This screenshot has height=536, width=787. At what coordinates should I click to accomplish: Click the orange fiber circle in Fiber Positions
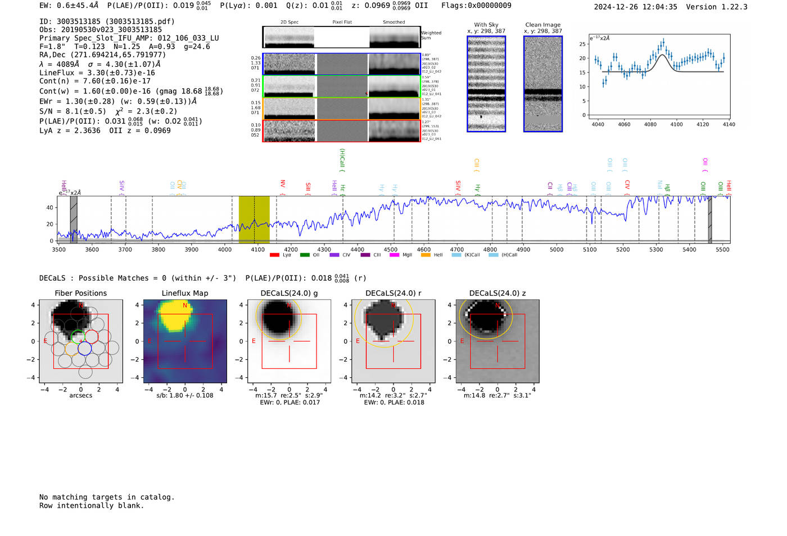click(71, 349)
